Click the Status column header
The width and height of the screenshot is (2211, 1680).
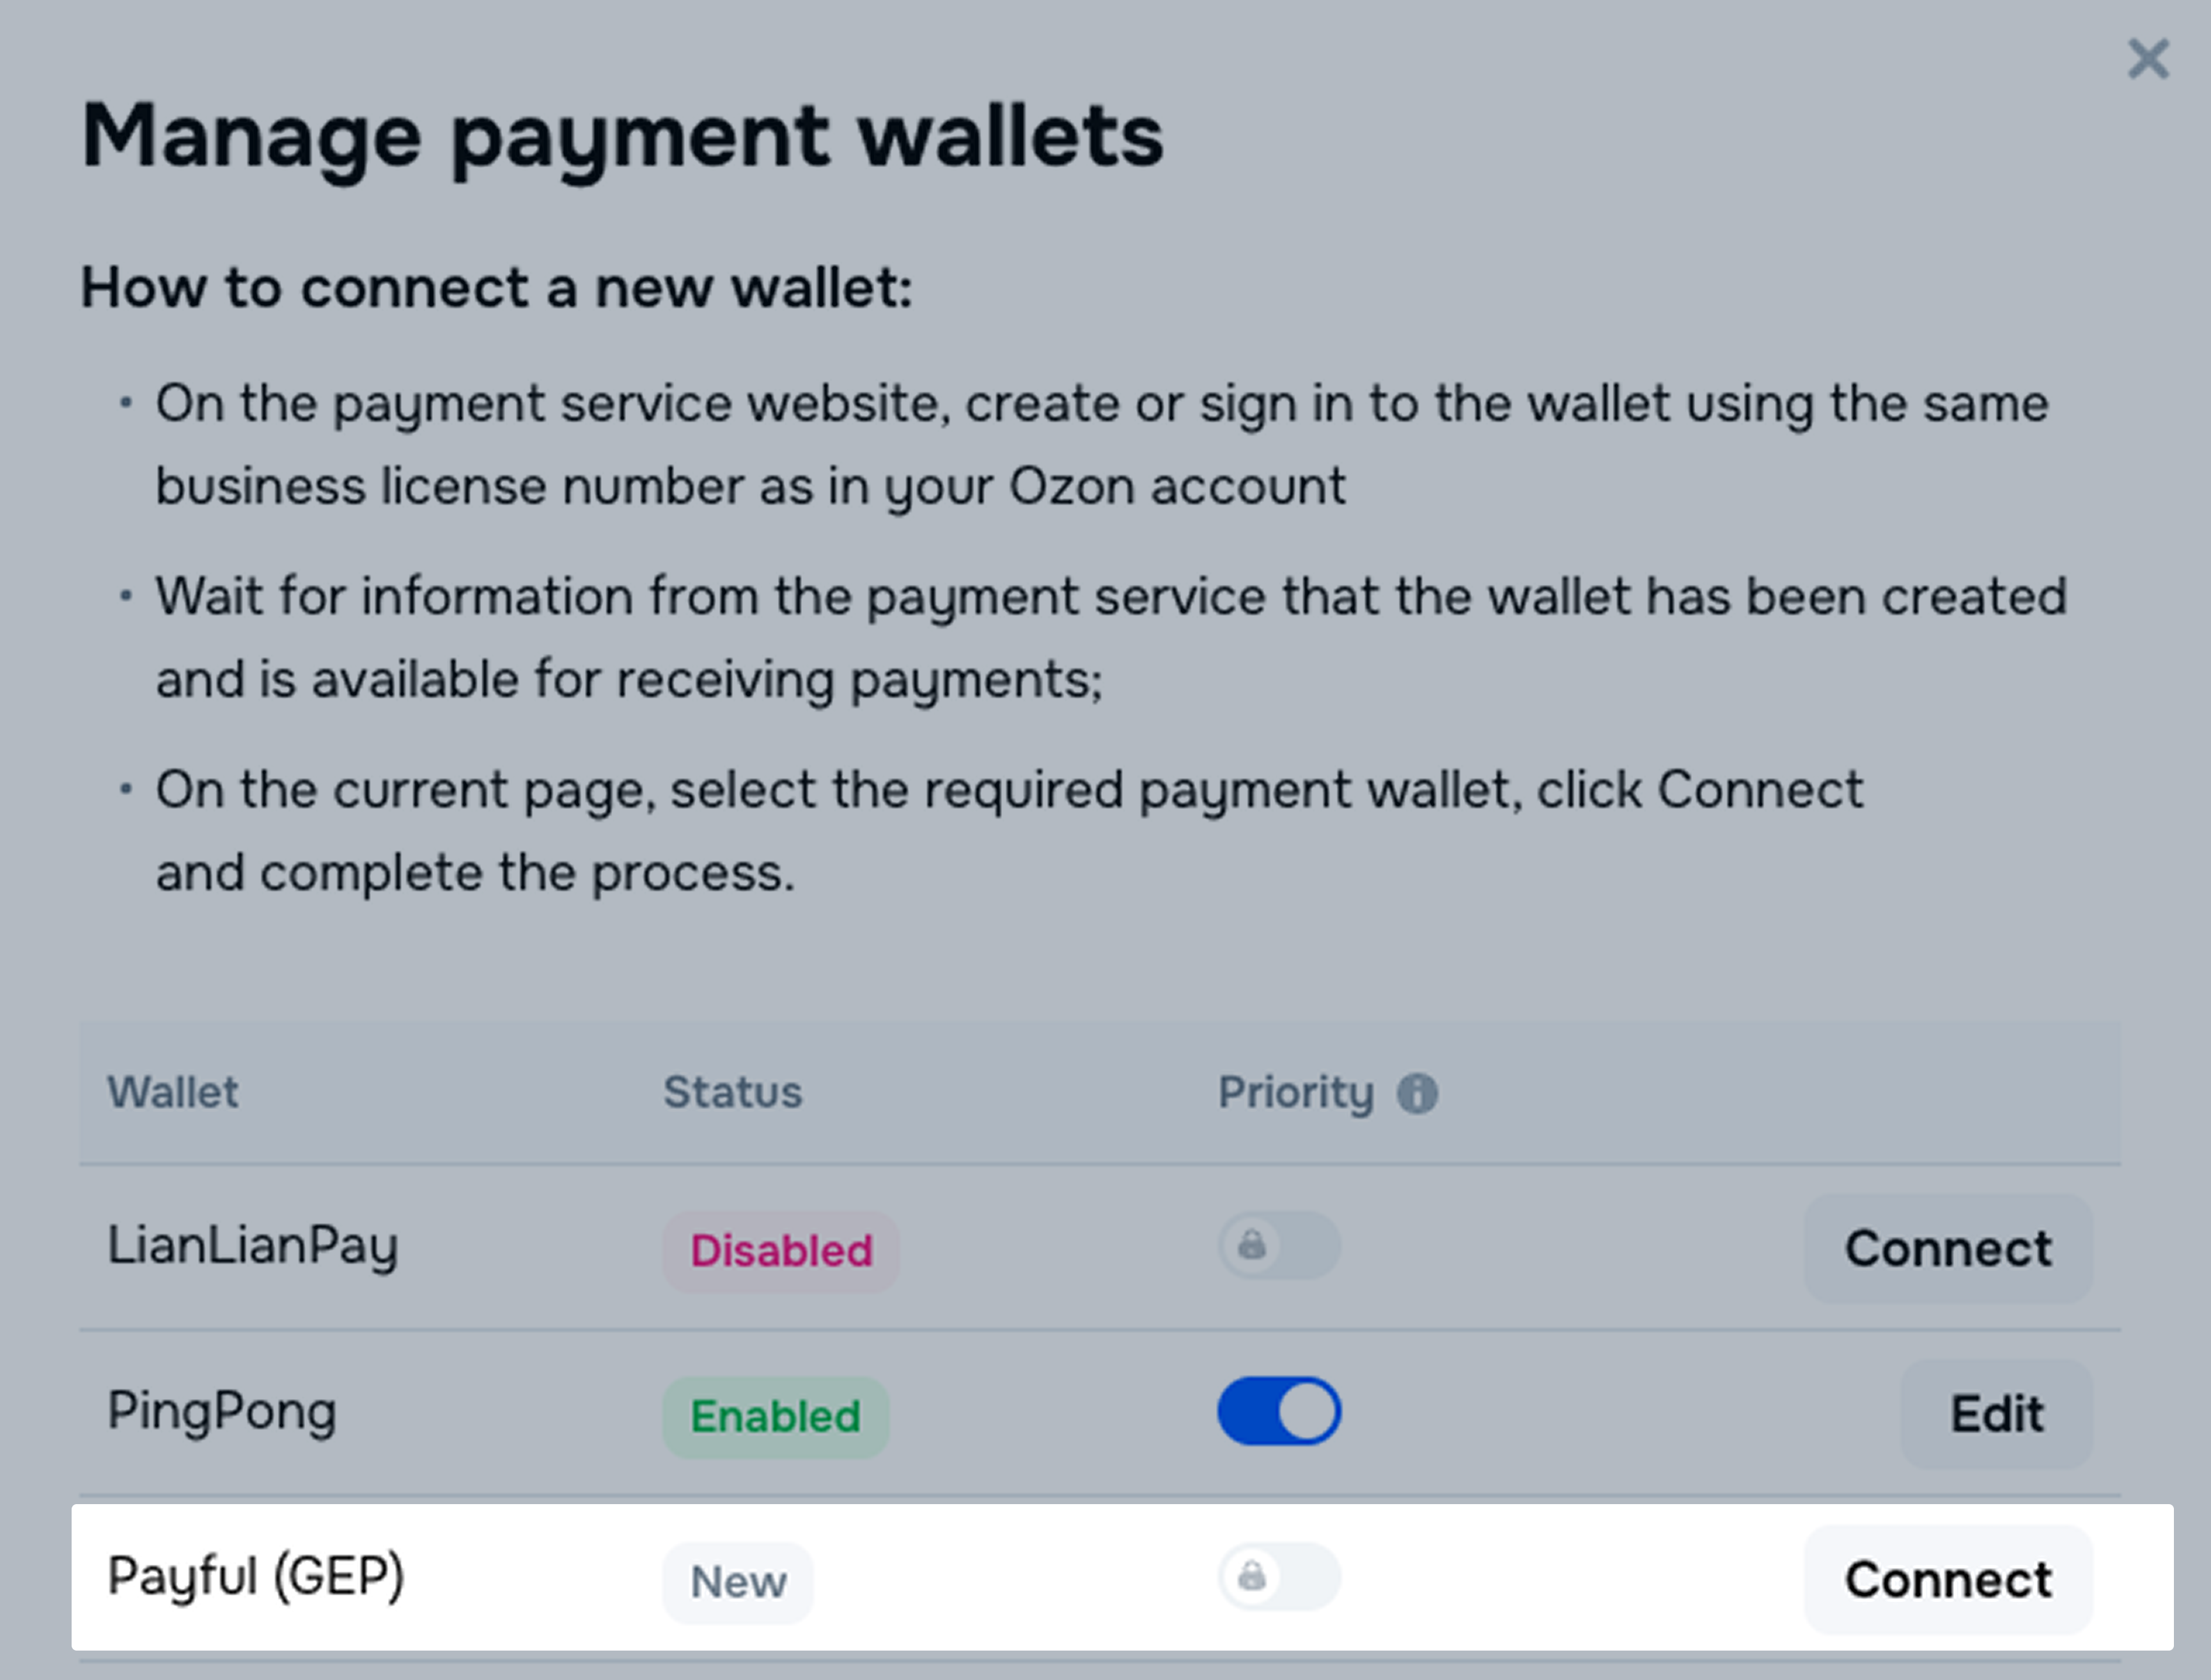(x=733, y=1092)
